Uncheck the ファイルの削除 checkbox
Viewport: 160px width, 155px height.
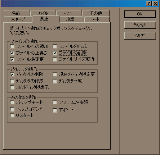55,53
